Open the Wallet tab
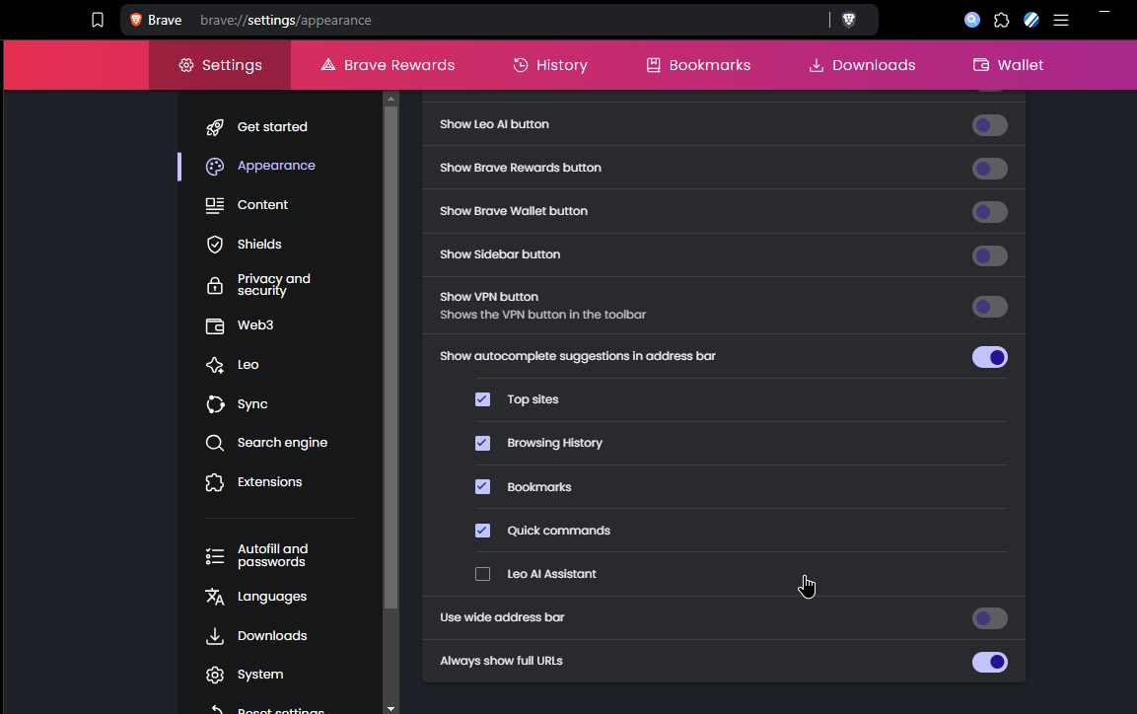 click(1008, 65)
